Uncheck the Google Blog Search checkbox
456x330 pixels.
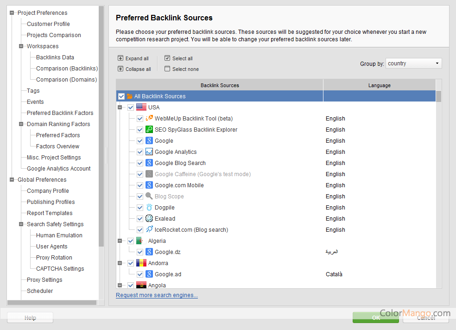click(x=140, y=163)
